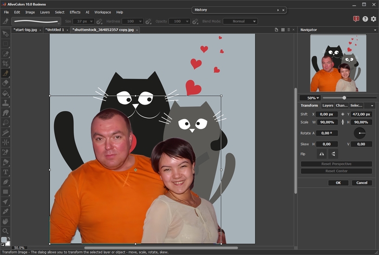The width and height of the screenshot is (379, 255).
Task: Flip the layer vertically
Action: 333,154
